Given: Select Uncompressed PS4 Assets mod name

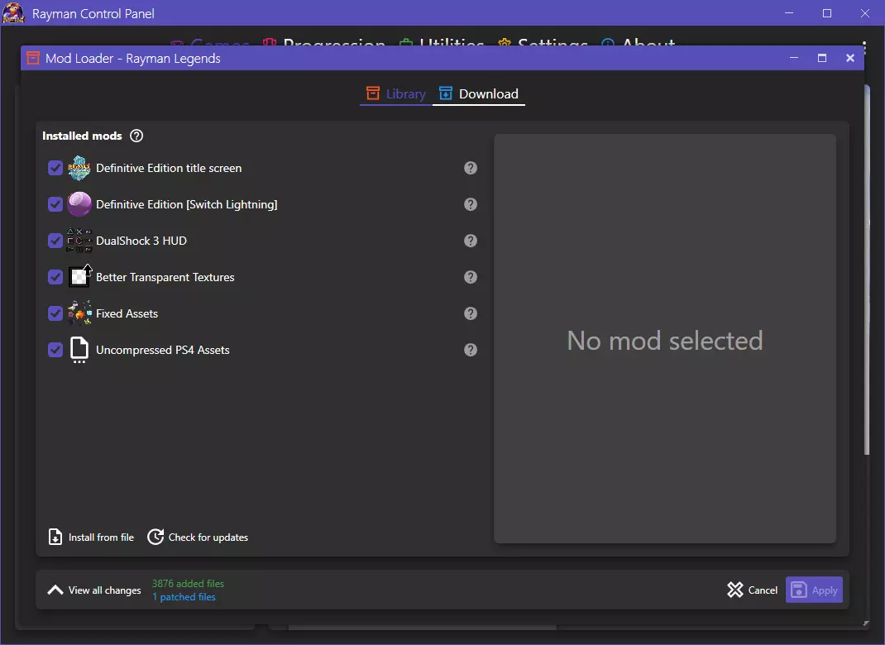Looking at the screenshot, I should pyautogui.click(x=163, y=350).
